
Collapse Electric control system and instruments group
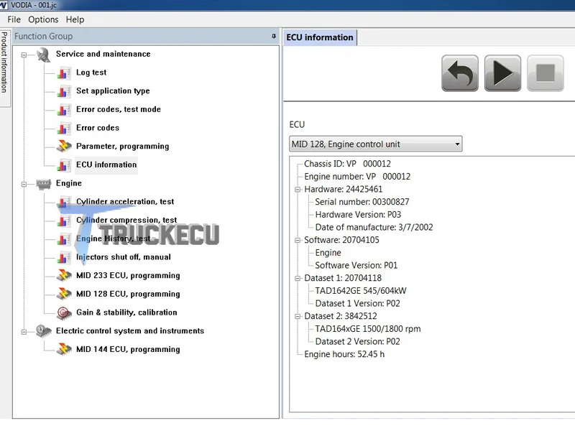click(x=24, y=332)
